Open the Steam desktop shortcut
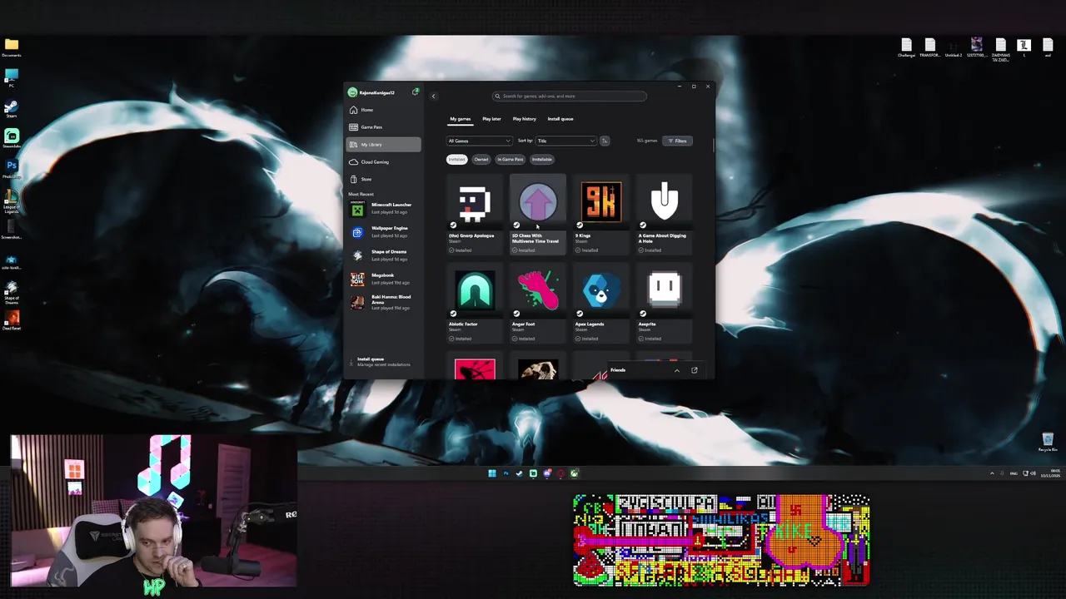Image resolution: width=1066 pixels, height=599 pixels. point(12,109)
